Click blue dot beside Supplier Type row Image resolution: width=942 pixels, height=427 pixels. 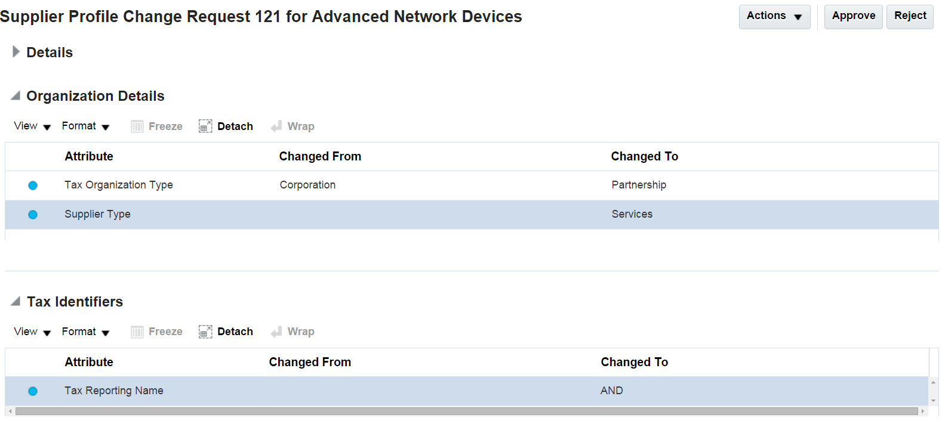[33, 215]
